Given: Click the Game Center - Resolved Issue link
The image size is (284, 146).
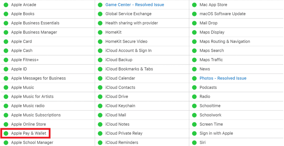Looking at the screenshot, I should (x=135, y=5).
